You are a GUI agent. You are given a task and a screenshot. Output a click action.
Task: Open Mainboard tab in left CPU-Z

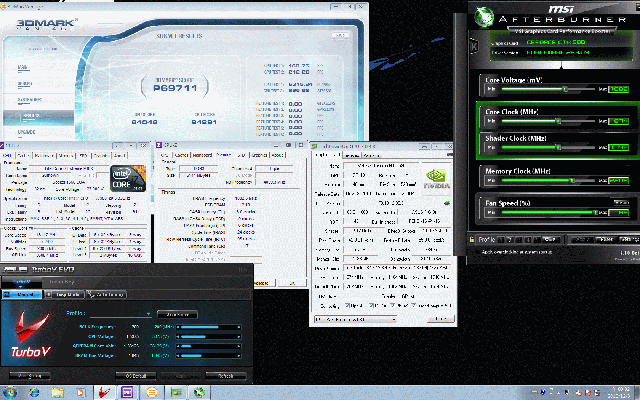click(45, 156)
